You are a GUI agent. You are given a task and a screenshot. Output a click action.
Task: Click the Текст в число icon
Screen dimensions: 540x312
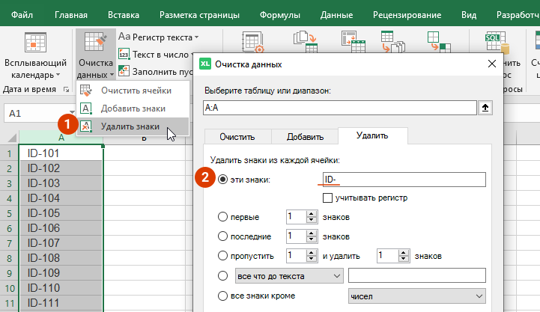[x=125, y=55]
